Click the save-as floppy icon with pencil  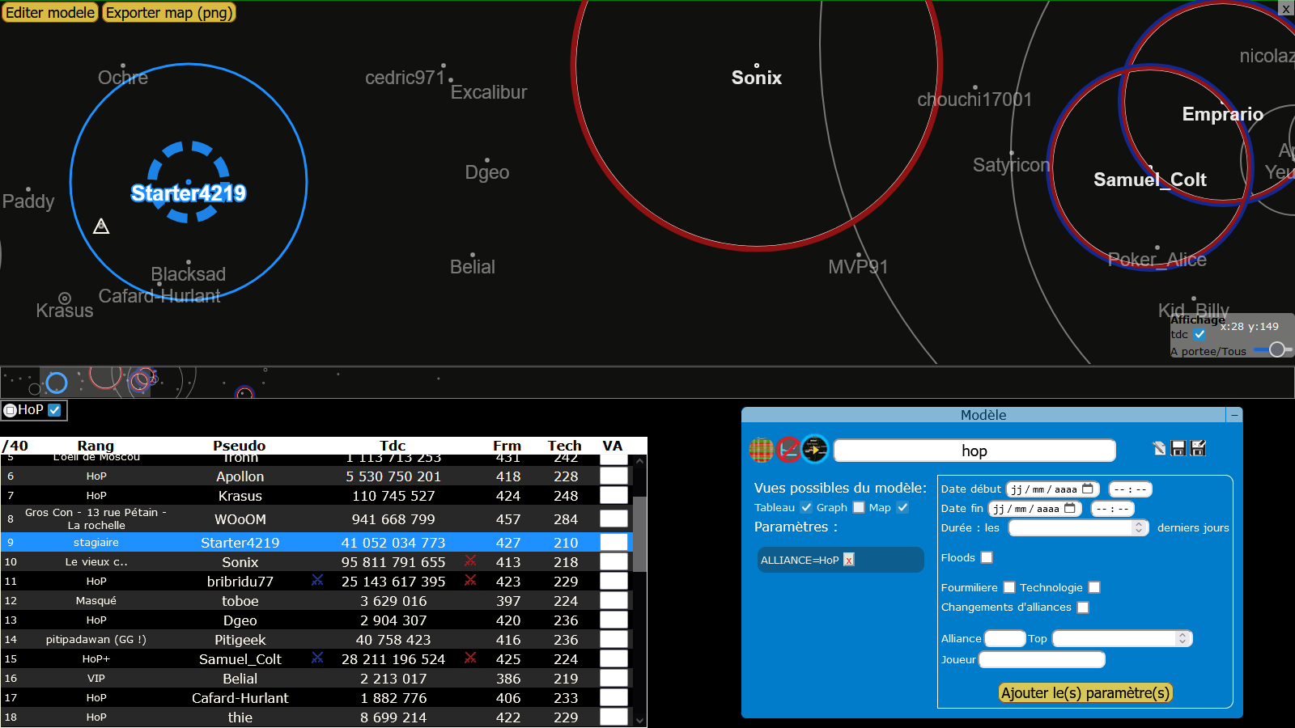(x=1199, y=448)
